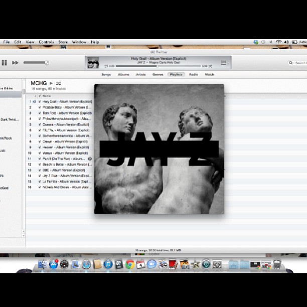Switch to the Match tab
Viewport: 307px width, 307px height.
[209, 74]
